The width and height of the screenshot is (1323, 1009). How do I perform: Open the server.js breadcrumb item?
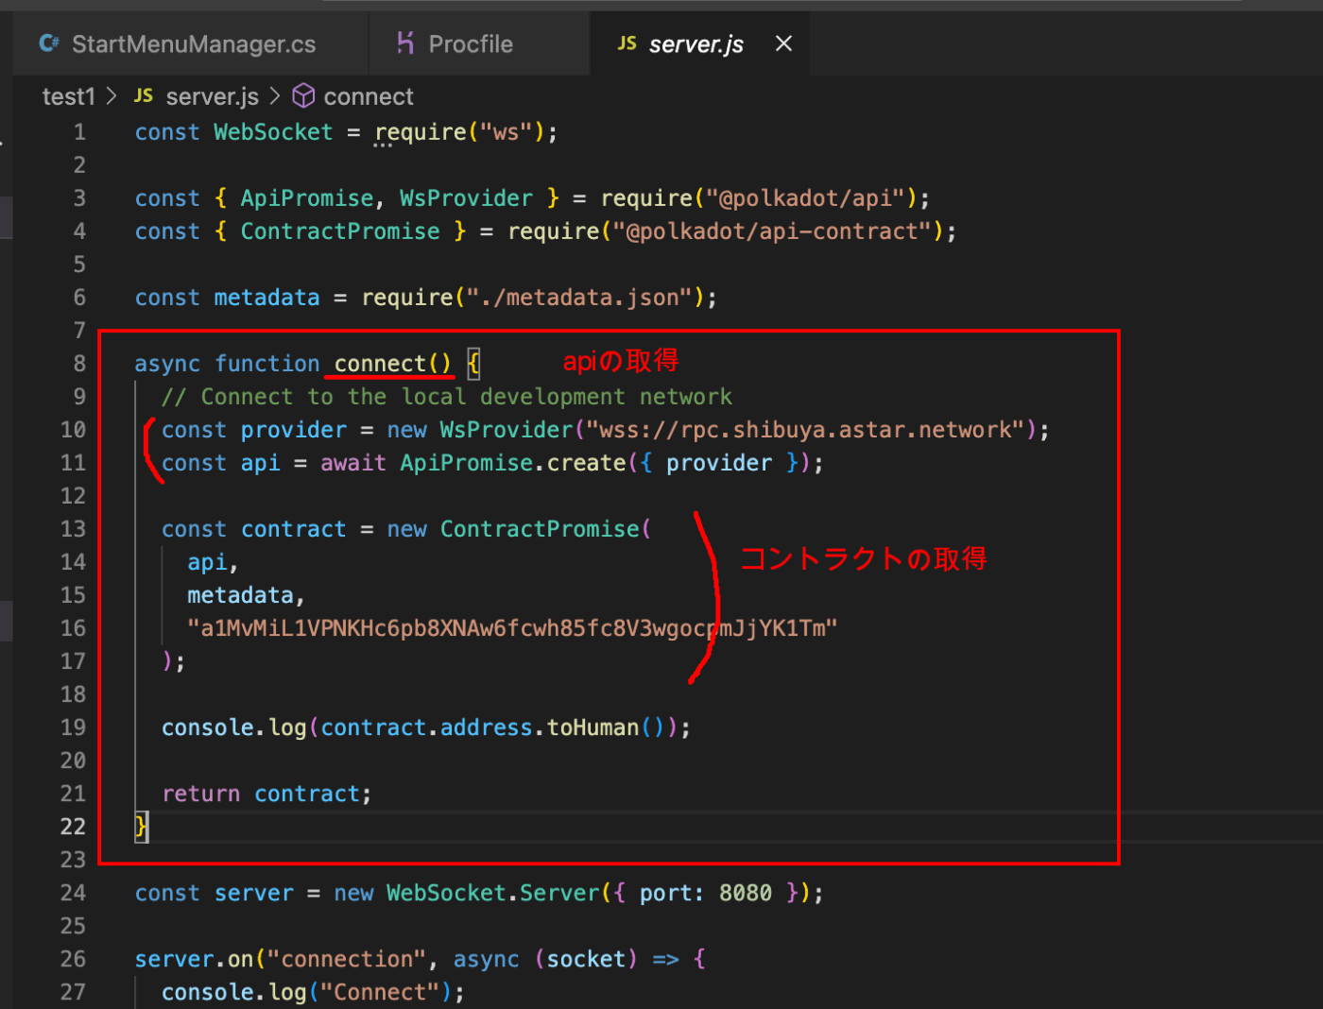pyautogui.click(x=212, y=96)
